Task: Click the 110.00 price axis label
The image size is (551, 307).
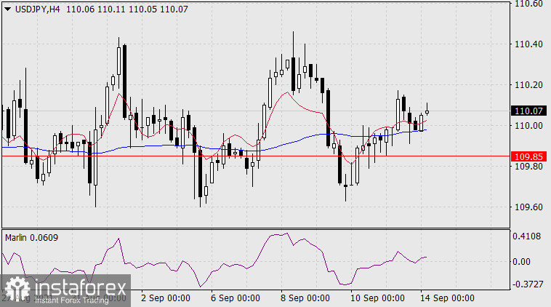Action: click(528, 126)
